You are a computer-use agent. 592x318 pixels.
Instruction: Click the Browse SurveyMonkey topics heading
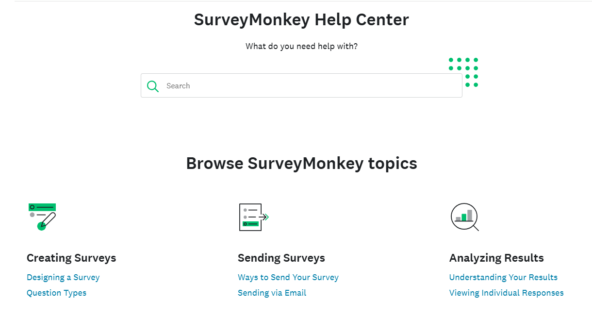coord(301,163)
